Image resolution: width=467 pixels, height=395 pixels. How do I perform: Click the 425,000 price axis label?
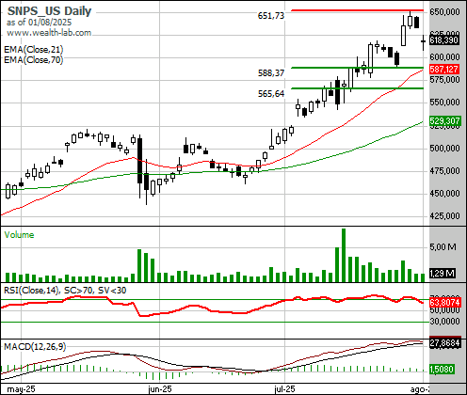coord(444,216)
